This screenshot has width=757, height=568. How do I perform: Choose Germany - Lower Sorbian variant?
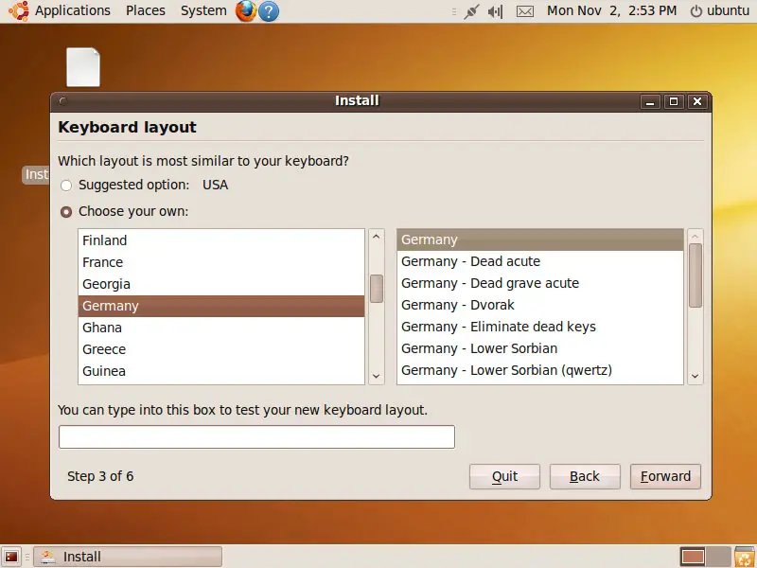coord(539,348)
